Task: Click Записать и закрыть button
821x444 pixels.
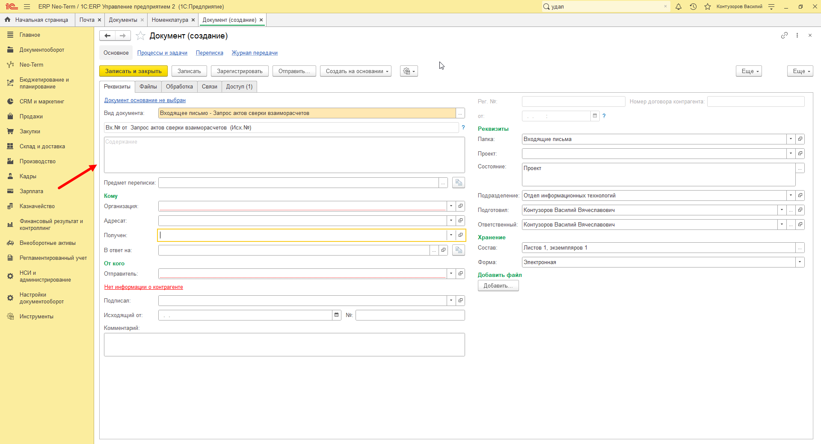Action: tap(133, 71)
